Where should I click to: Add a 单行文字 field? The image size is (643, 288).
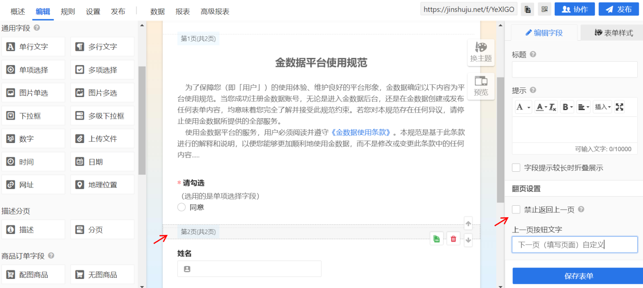(33, 47)
